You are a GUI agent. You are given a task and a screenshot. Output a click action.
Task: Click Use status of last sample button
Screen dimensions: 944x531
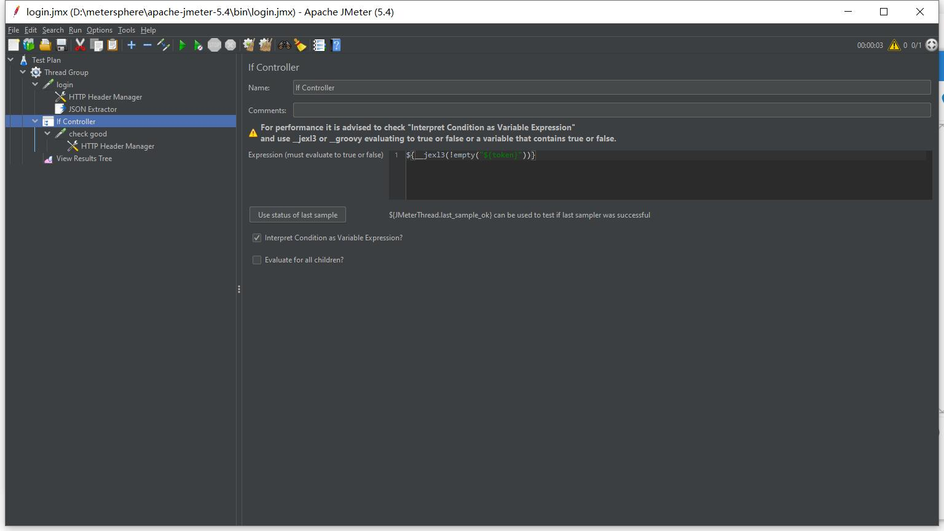pyautogui.click(x=297, y=215)
